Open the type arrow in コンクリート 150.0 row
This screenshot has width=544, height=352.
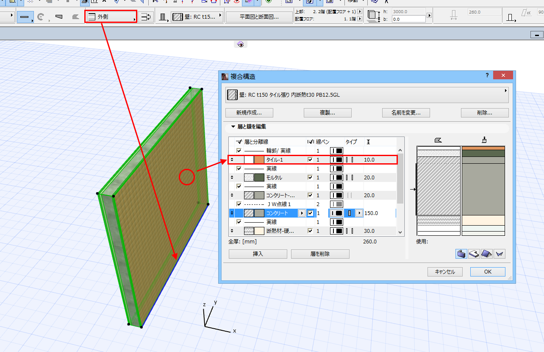point(359,213)
